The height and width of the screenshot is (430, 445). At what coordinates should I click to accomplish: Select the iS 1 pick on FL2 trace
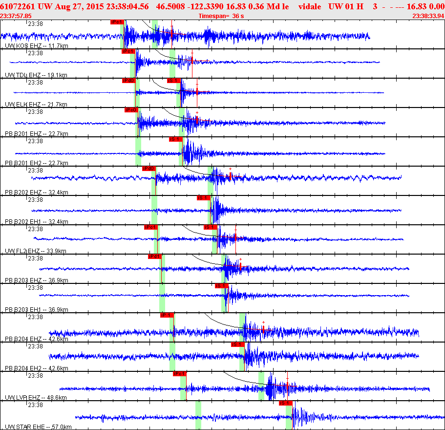click(211, 227)
